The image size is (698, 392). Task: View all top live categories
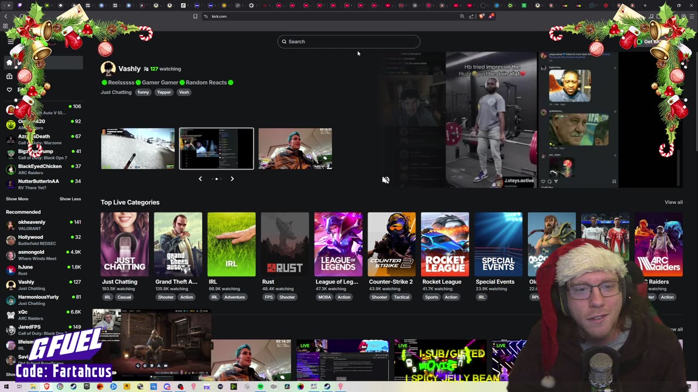[x=673, y=202]
